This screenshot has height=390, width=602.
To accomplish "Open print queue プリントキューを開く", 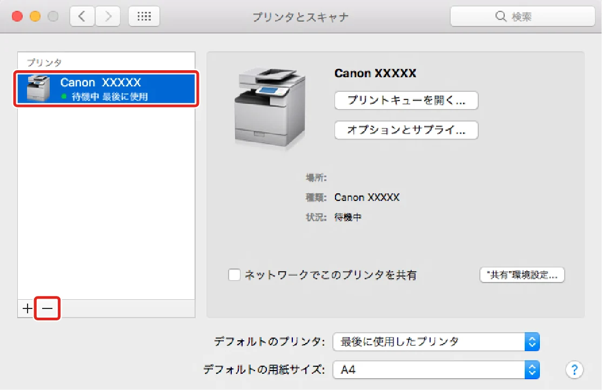I will click(x=406, y=100).
